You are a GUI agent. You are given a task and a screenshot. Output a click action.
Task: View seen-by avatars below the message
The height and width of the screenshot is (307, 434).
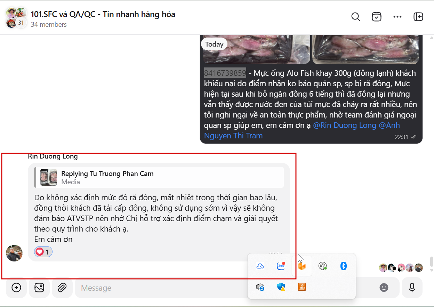[x=401, y=268]
